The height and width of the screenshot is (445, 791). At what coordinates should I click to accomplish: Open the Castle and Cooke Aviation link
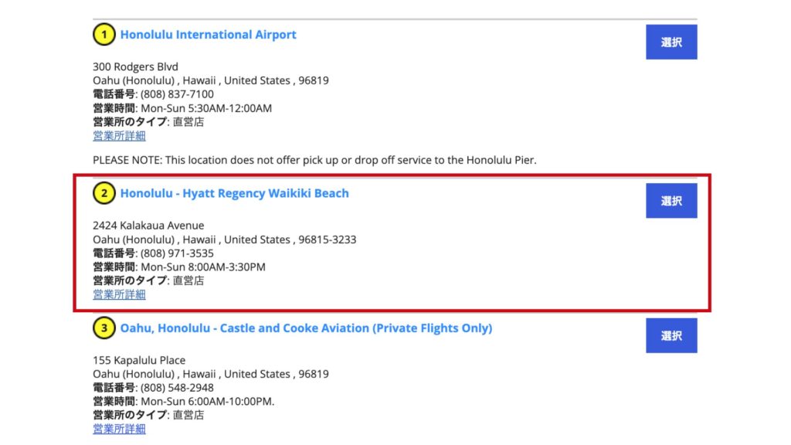pos(306,328)
